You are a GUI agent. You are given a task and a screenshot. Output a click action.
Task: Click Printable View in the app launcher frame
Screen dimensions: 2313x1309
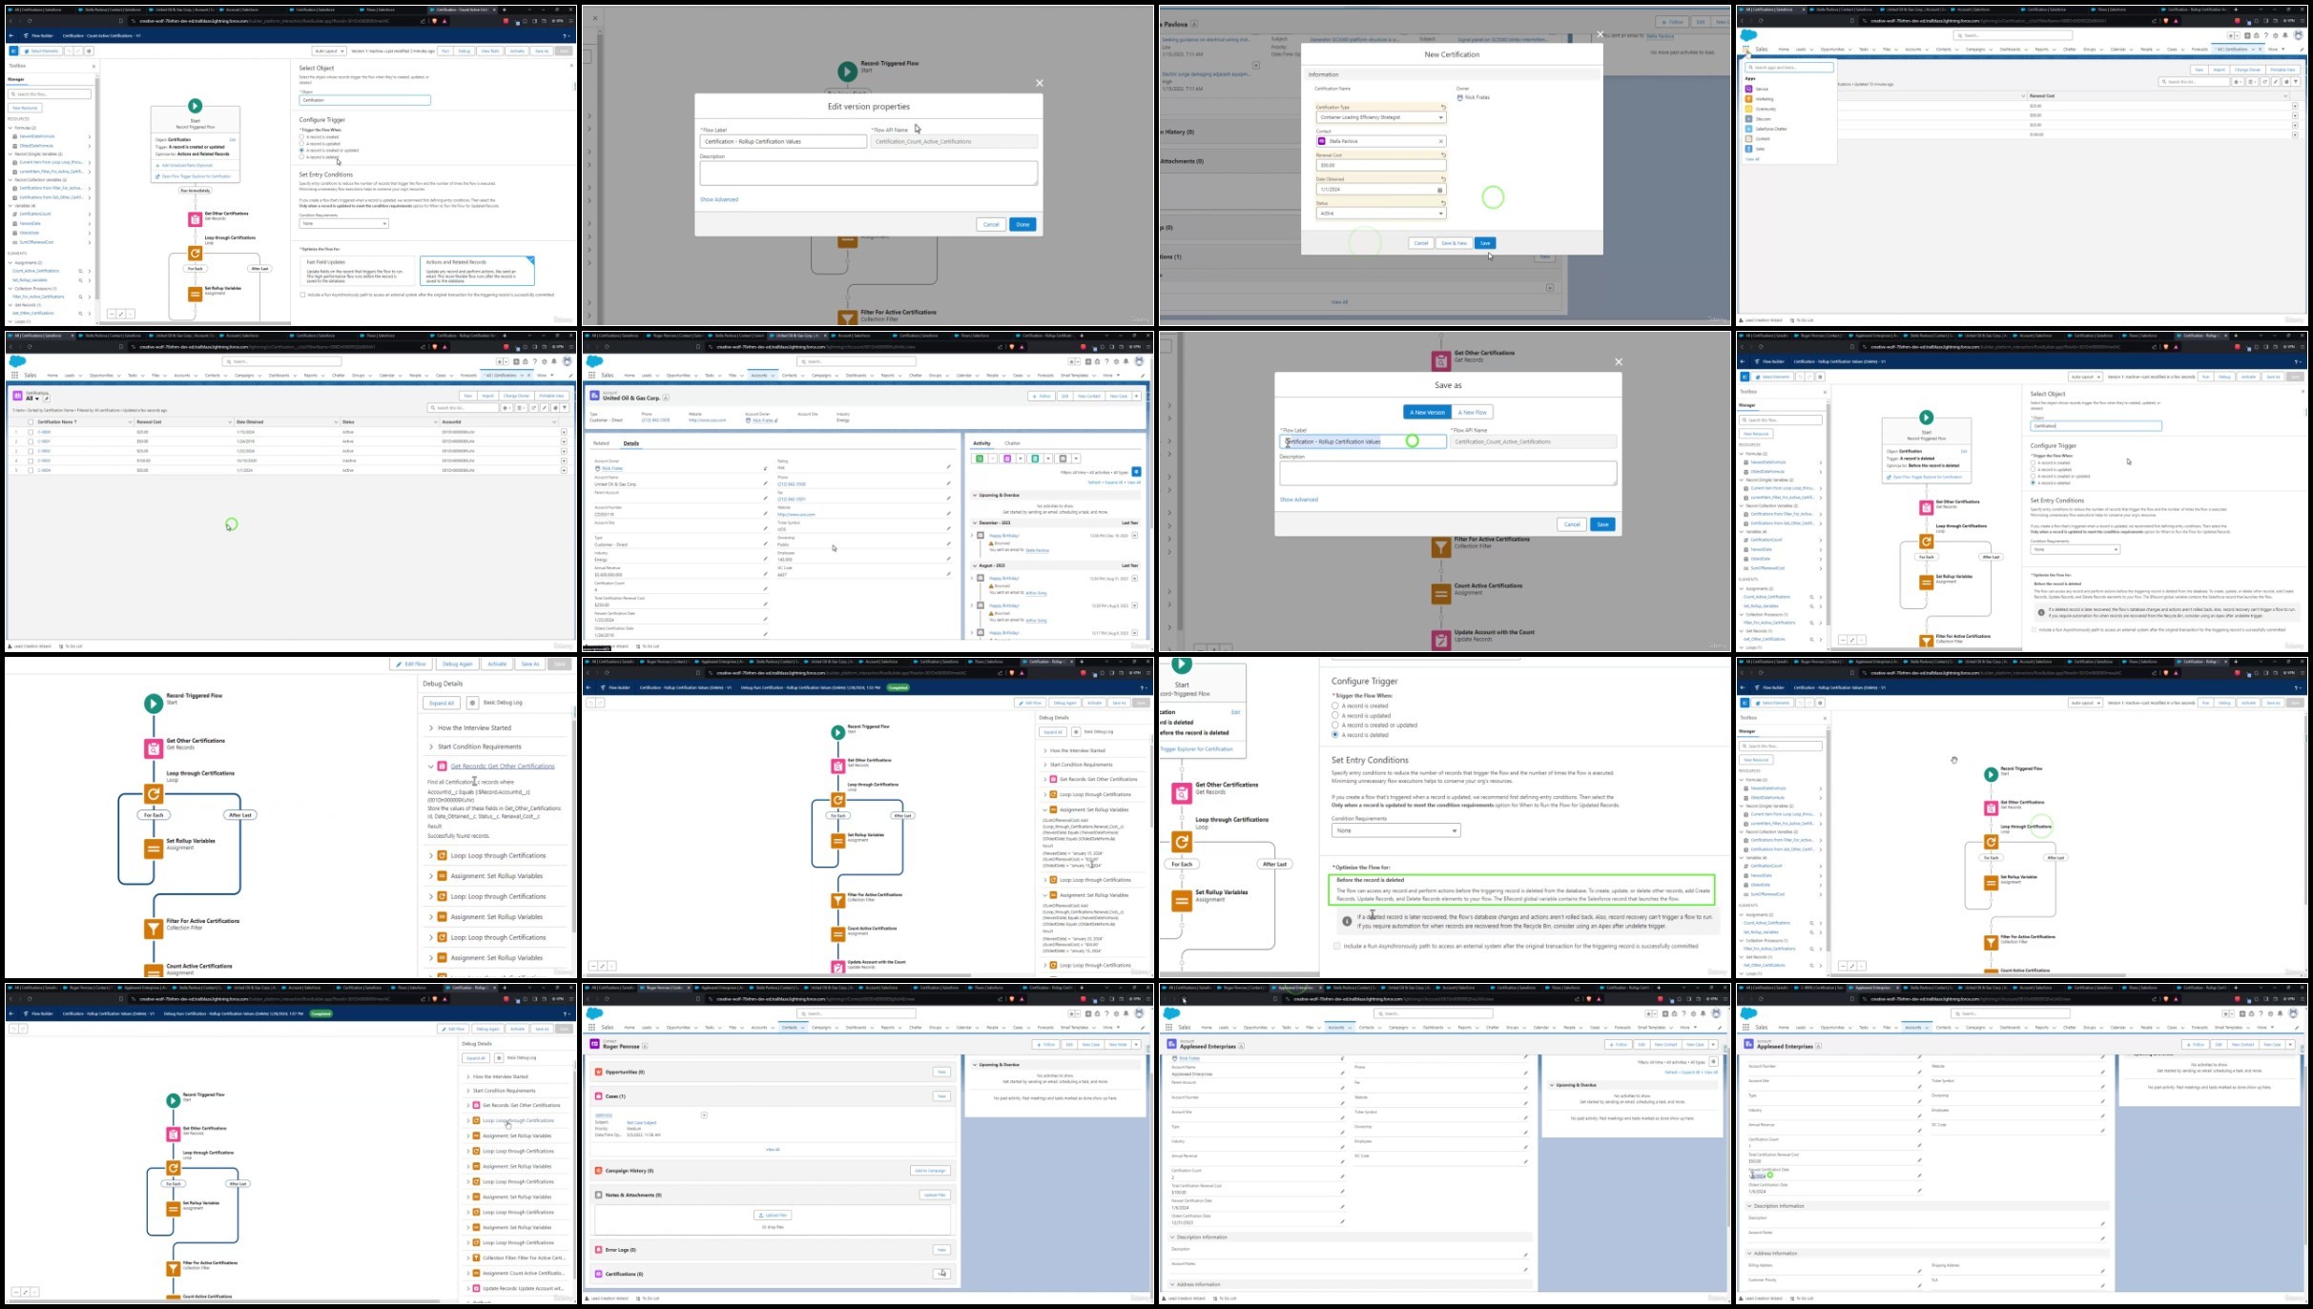[x=2282, y=70]
